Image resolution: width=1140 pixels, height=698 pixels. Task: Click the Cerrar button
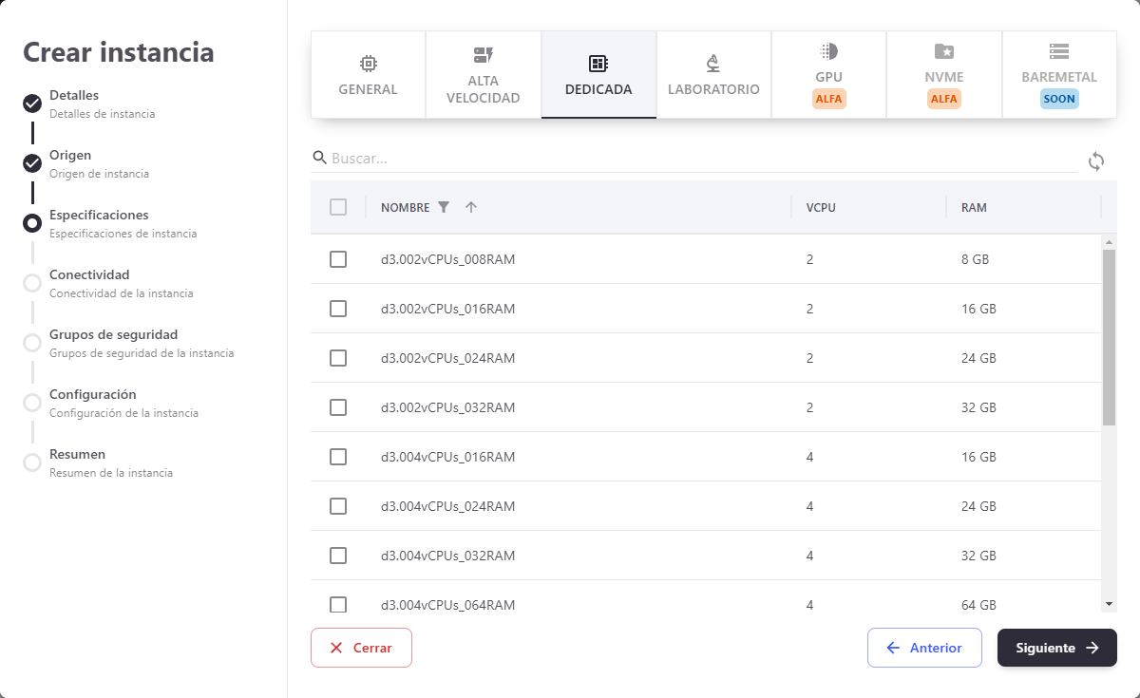361,648
